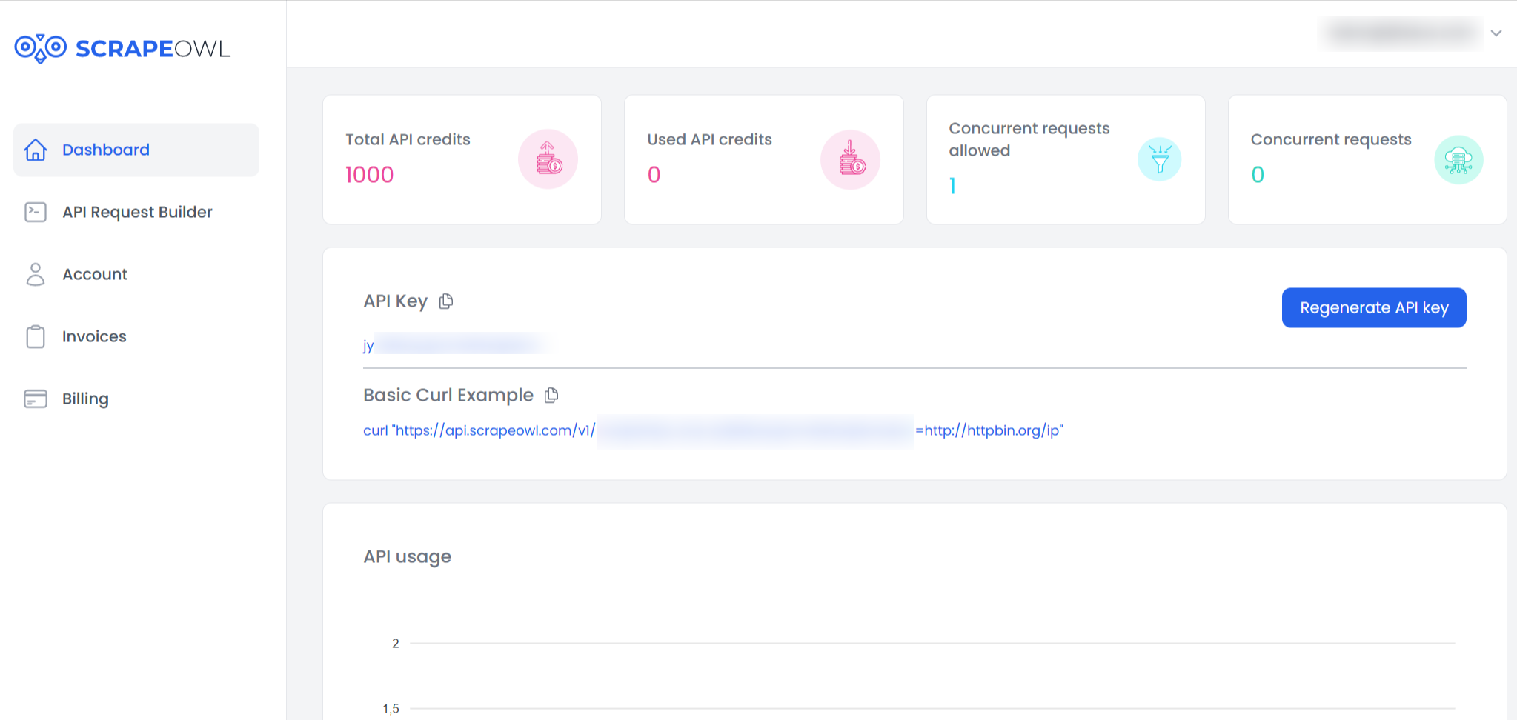The width and height of the screenshot is (1517, 720).
Task: Click the Invoices clipboard icon
Action: (x=36, y=336)
